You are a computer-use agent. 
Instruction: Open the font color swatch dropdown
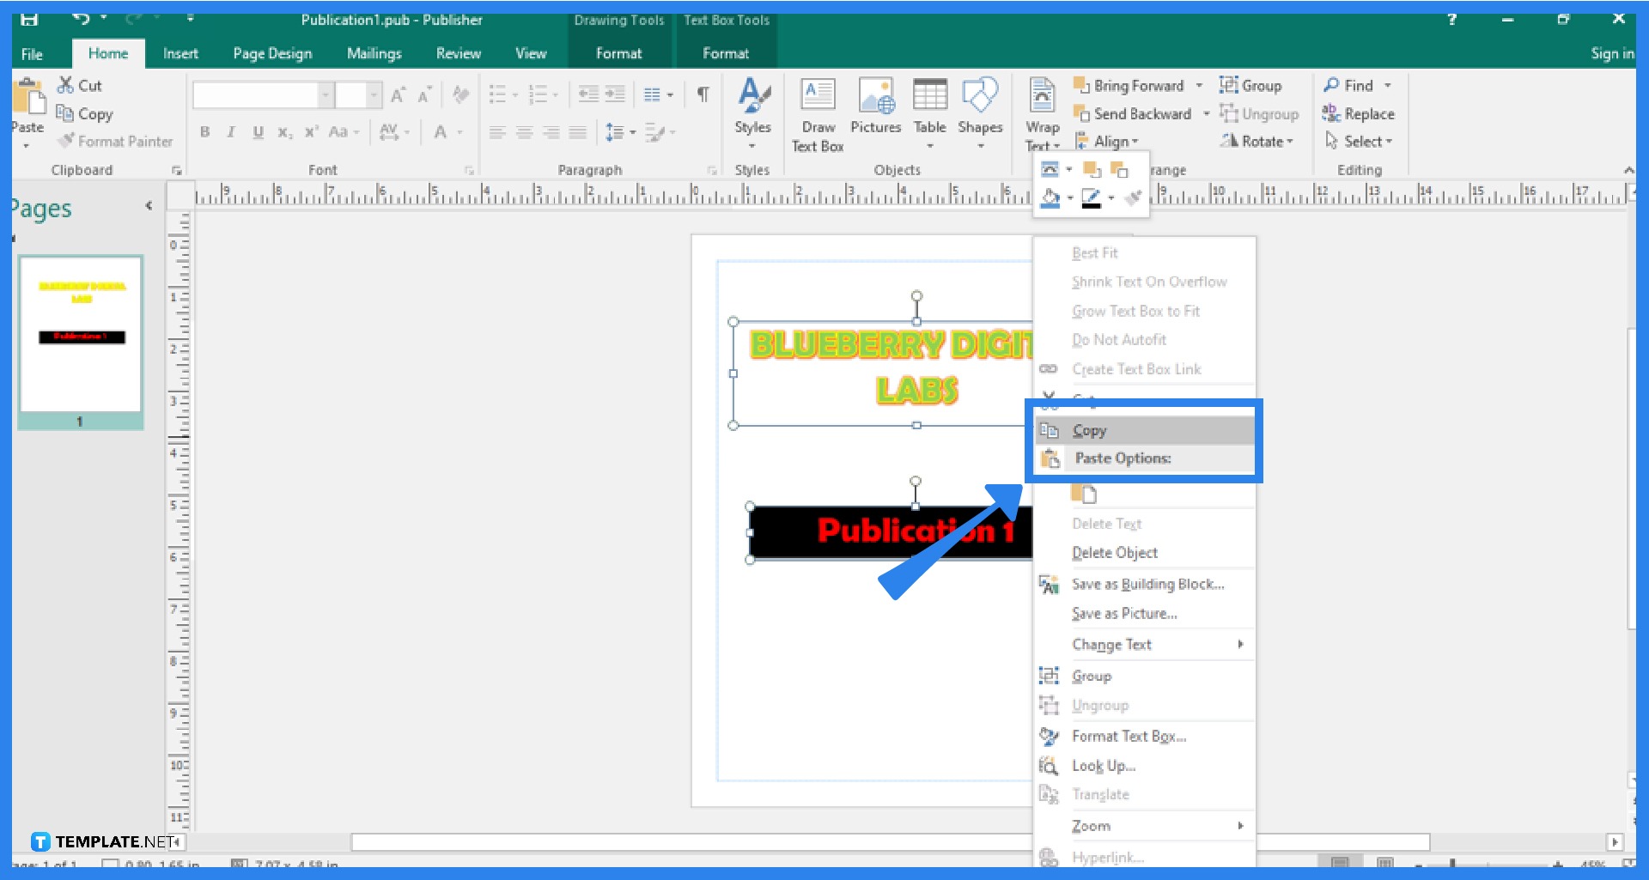click(458, 131)
